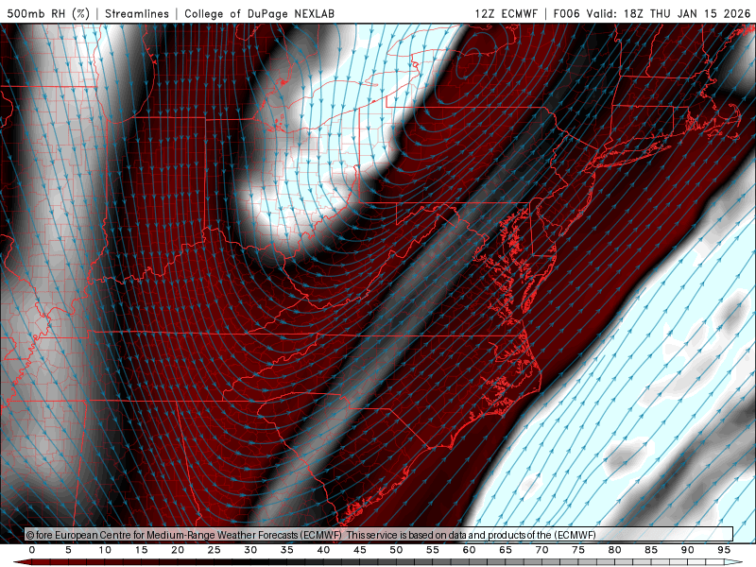
Task: Click the '15' colorbar label
Action: tap(141, 550)
